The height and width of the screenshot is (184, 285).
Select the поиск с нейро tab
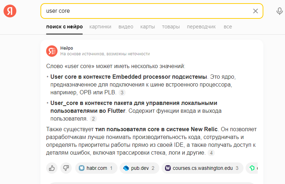coord(64,27)
